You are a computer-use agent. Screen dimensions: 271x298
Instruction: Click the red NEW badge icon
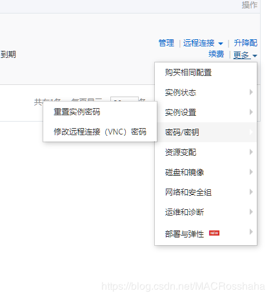coord(214,233)
